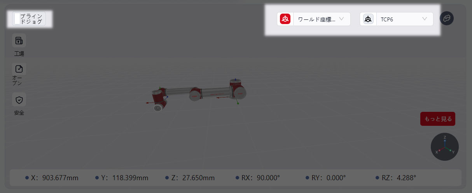Click the round link icon at top right
472x193 pixels.
[446, 18]
